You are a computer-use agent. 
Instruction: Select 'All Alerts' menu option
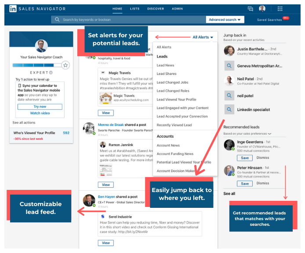tap(164, 47)
